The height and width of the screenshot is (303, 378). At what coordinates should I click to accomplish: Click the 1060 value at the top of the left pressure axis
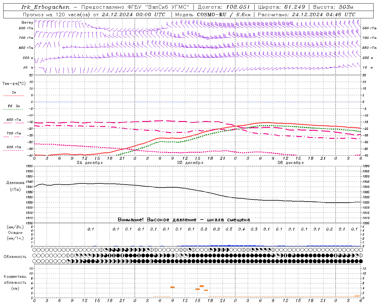click(30, 166)
